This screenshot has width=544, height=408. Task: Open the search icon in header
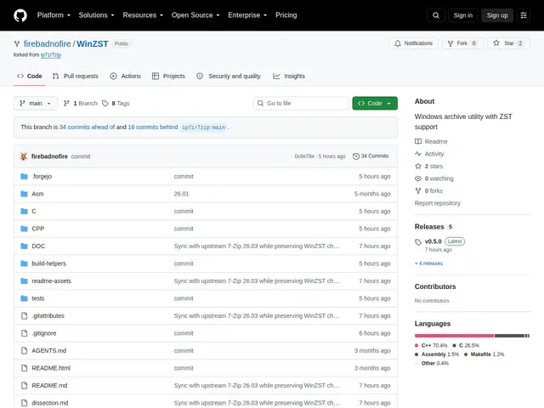[x=436, y=15]
